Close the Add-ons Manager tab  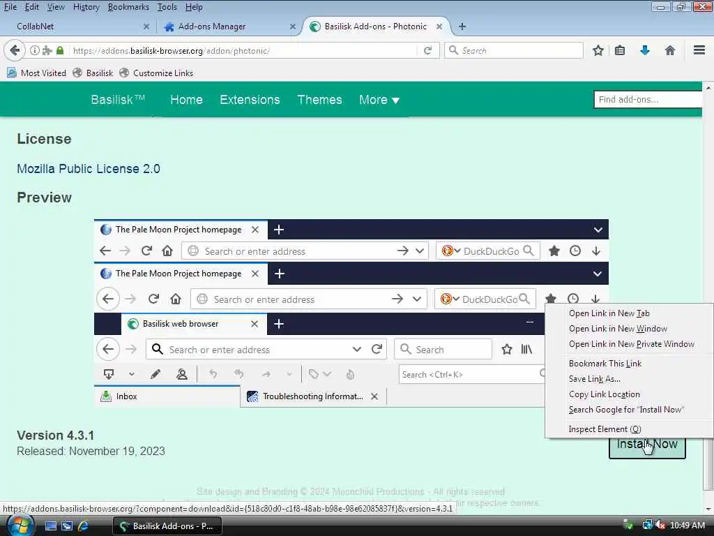point(293,27)
